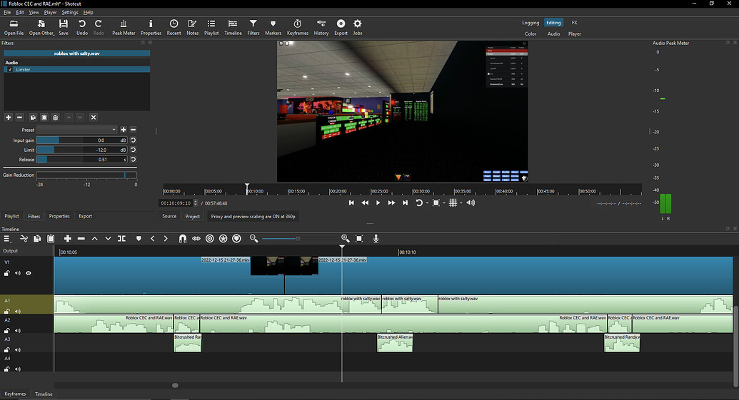Record audio with timeline microphone icon
Viewport: 739px width, 400px height.
coord(376,239)
